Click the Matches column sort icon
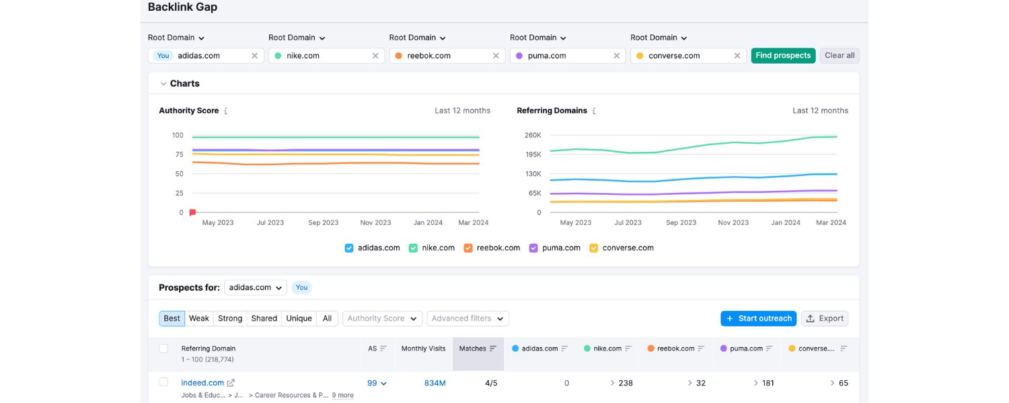 click(494, 348)
